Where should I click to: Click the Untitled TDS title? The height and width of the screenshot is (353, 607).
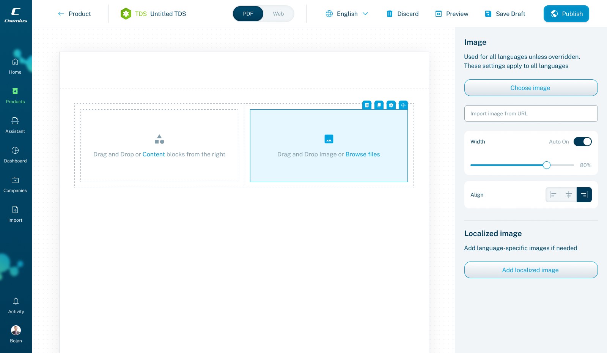pos(168,14)
